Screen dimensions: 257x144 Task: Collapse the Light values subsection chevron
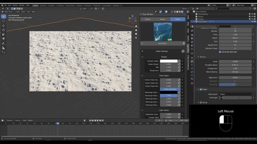point(142,110)
